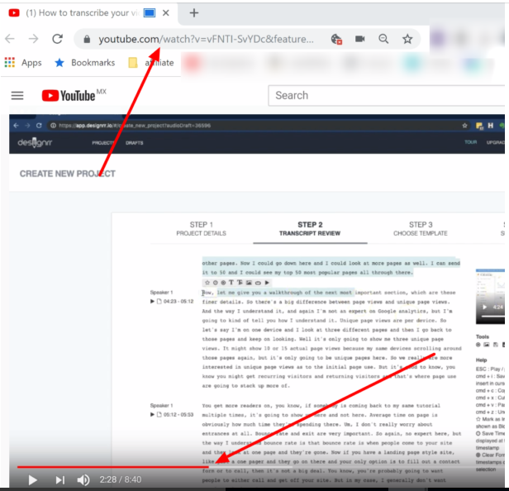
Task: Click the camera icon in address bar
Action: click(x=359, y=39)
